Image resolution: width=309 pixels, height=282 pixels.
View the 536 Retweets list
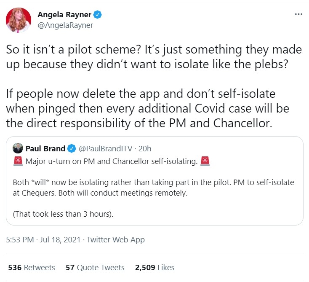pos(32,267)
